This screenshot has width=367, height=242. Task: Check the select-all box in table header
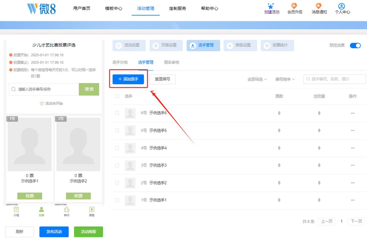point(117,96)
